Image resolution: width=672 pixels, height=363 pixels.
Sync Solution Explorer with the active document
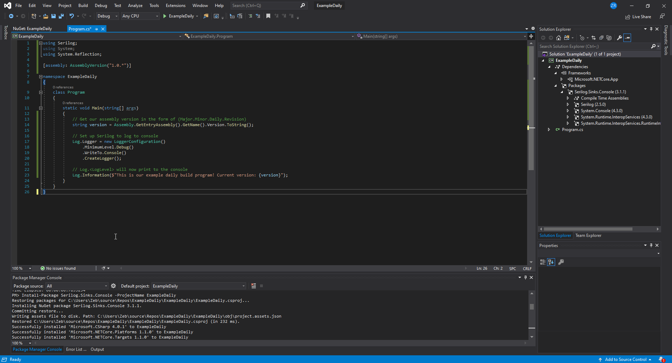[x=594, y=38]
